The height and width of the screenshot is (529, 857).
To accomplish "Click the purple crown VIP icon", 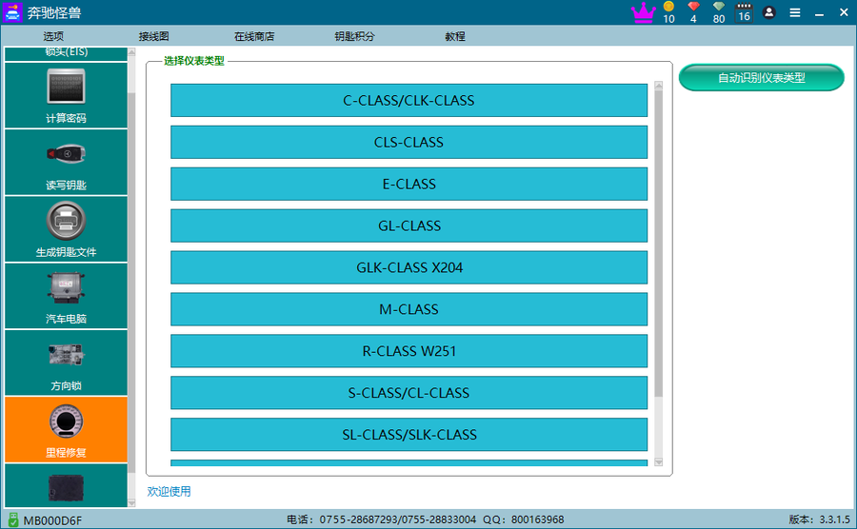I will pyautogui.click(x=644, y=12).
